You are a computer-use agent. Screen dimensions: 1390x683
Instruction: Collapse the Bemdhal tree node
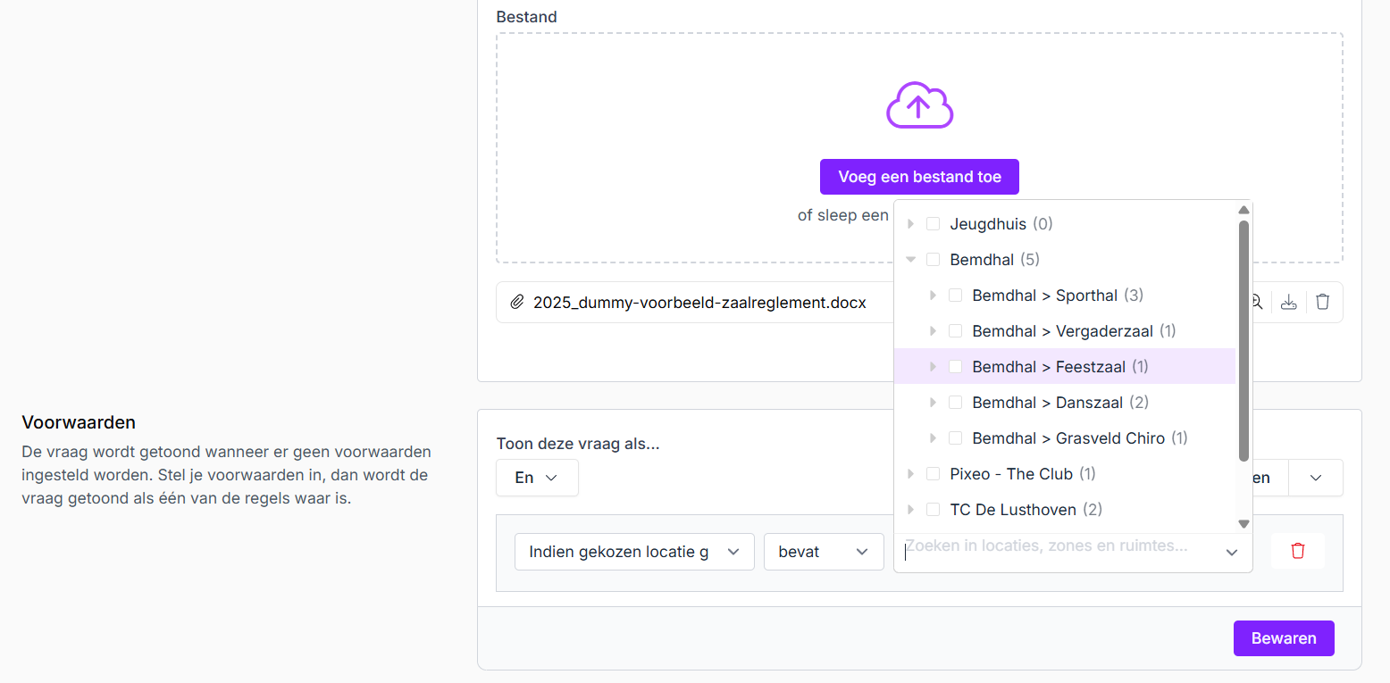click(911, 260)
